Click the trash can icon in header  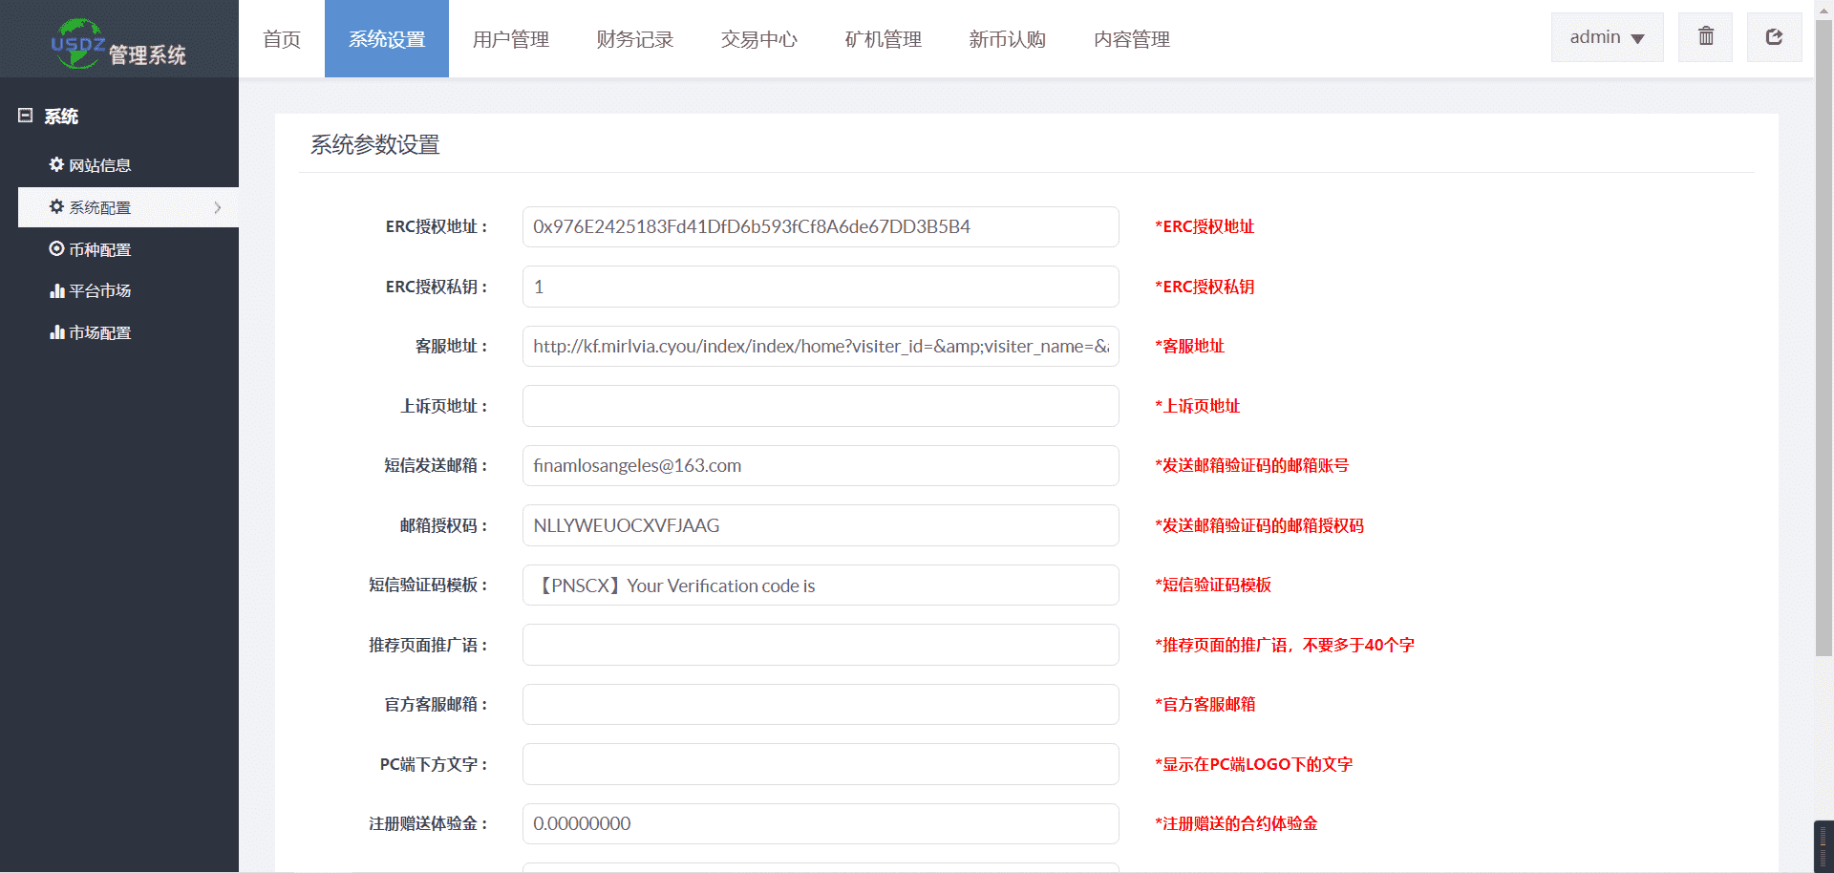click(1705, 37)
